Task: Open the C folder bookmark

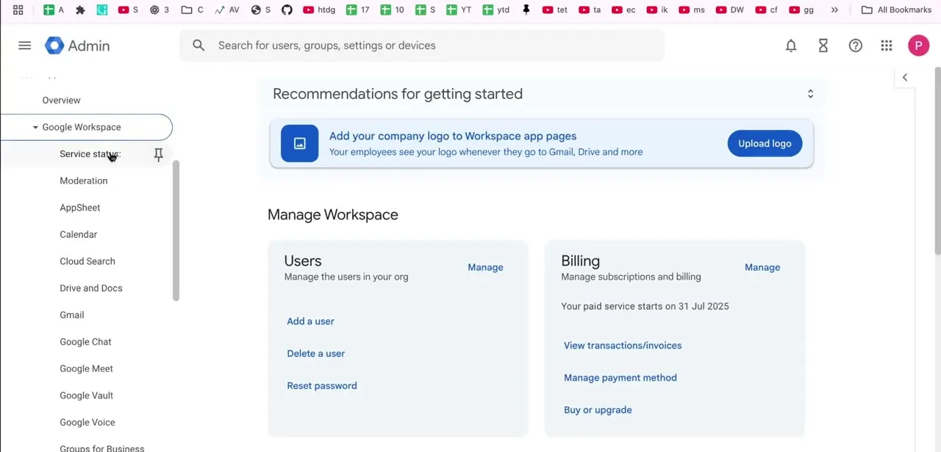Action: click(x=193, y=10)
